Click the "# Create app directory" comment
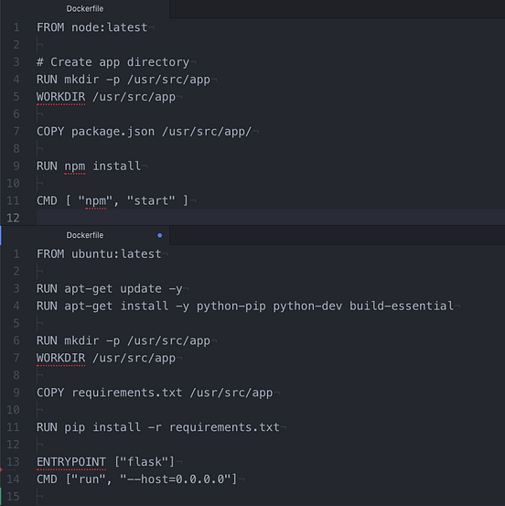This screenshot has height=506, width=505. [113, 62]
